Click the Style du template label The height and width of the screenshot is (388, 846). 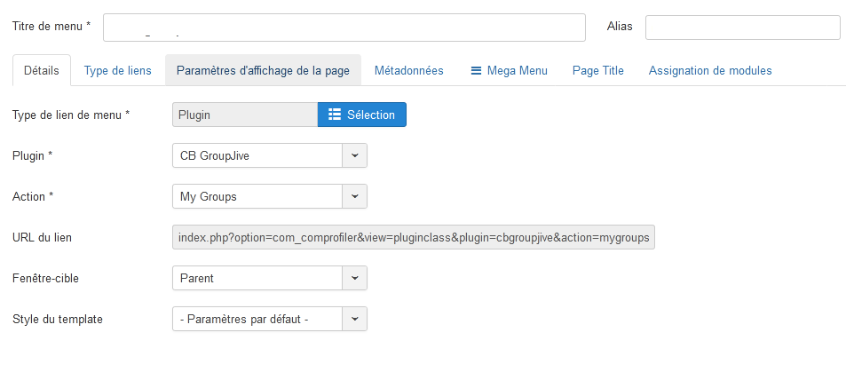point(57,319)
